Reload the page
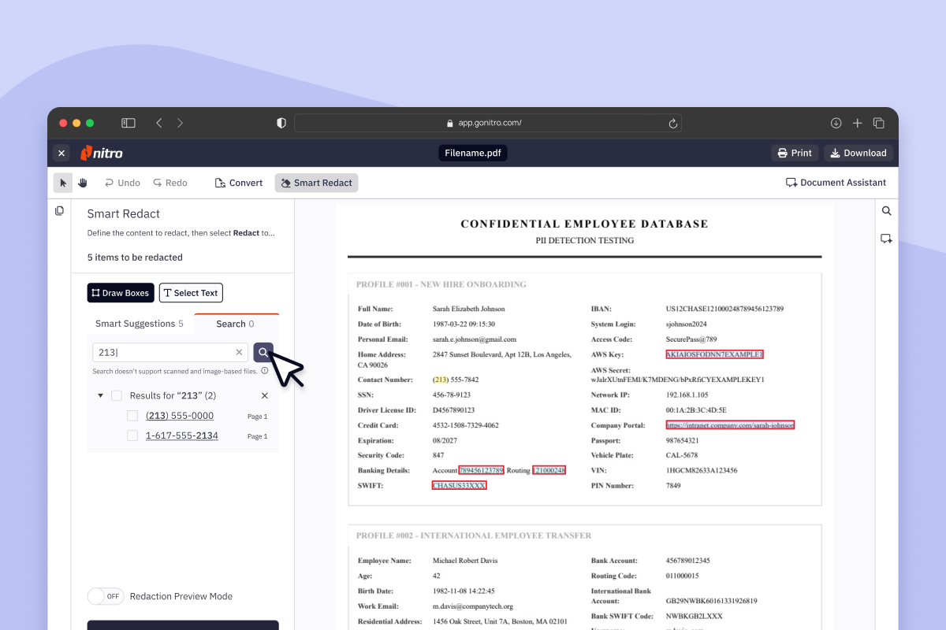The image size is (946, 630). [x=672, y=123]
